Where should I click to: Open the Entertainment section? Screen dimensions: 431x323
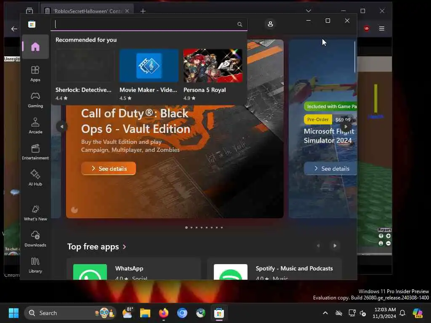(35, 152)
